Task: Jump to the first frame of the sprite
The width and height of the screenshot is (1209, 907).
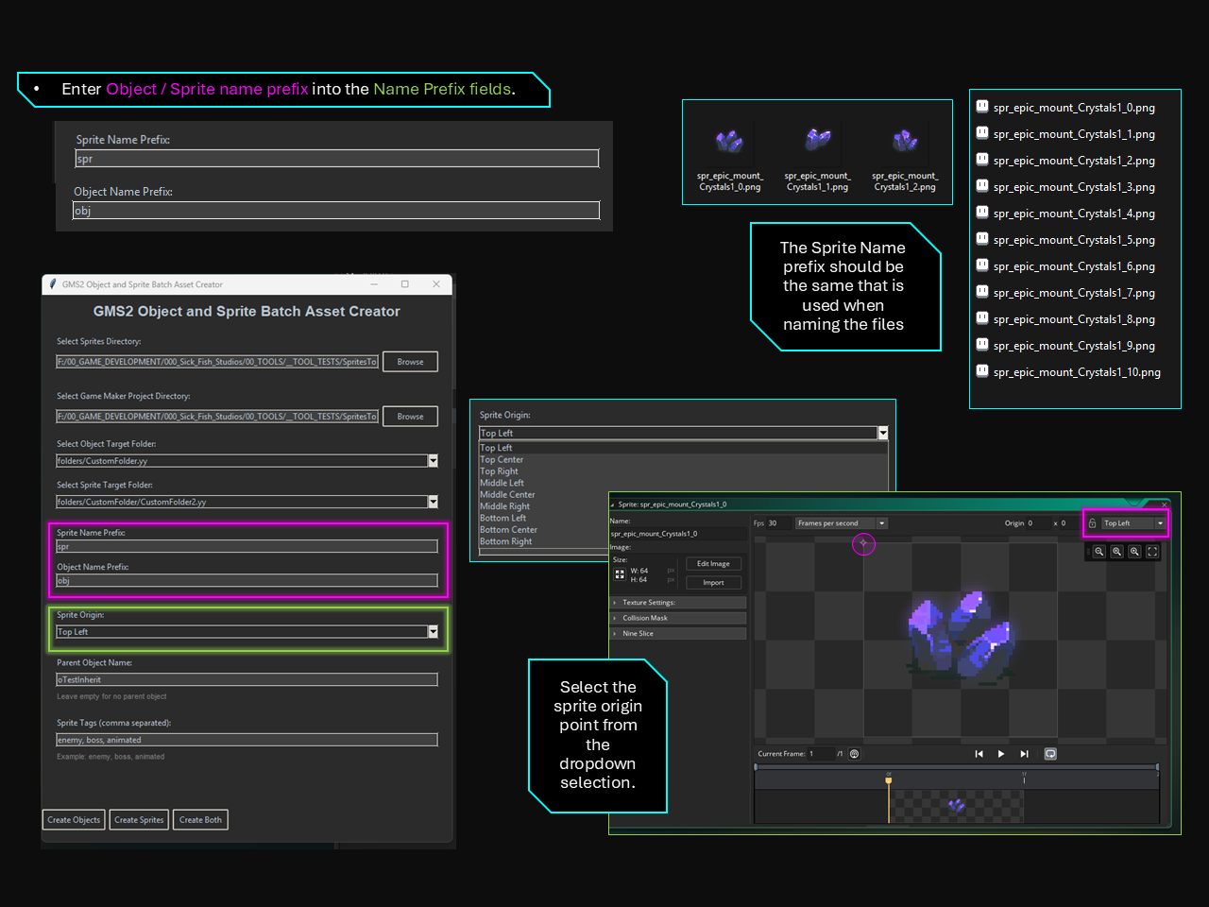Action: (979, 754)
